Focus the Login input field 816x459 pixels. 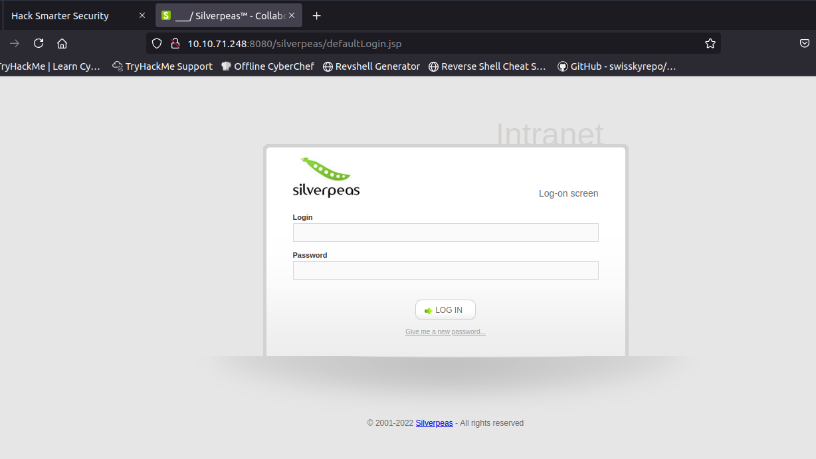(x=445, y=232)
